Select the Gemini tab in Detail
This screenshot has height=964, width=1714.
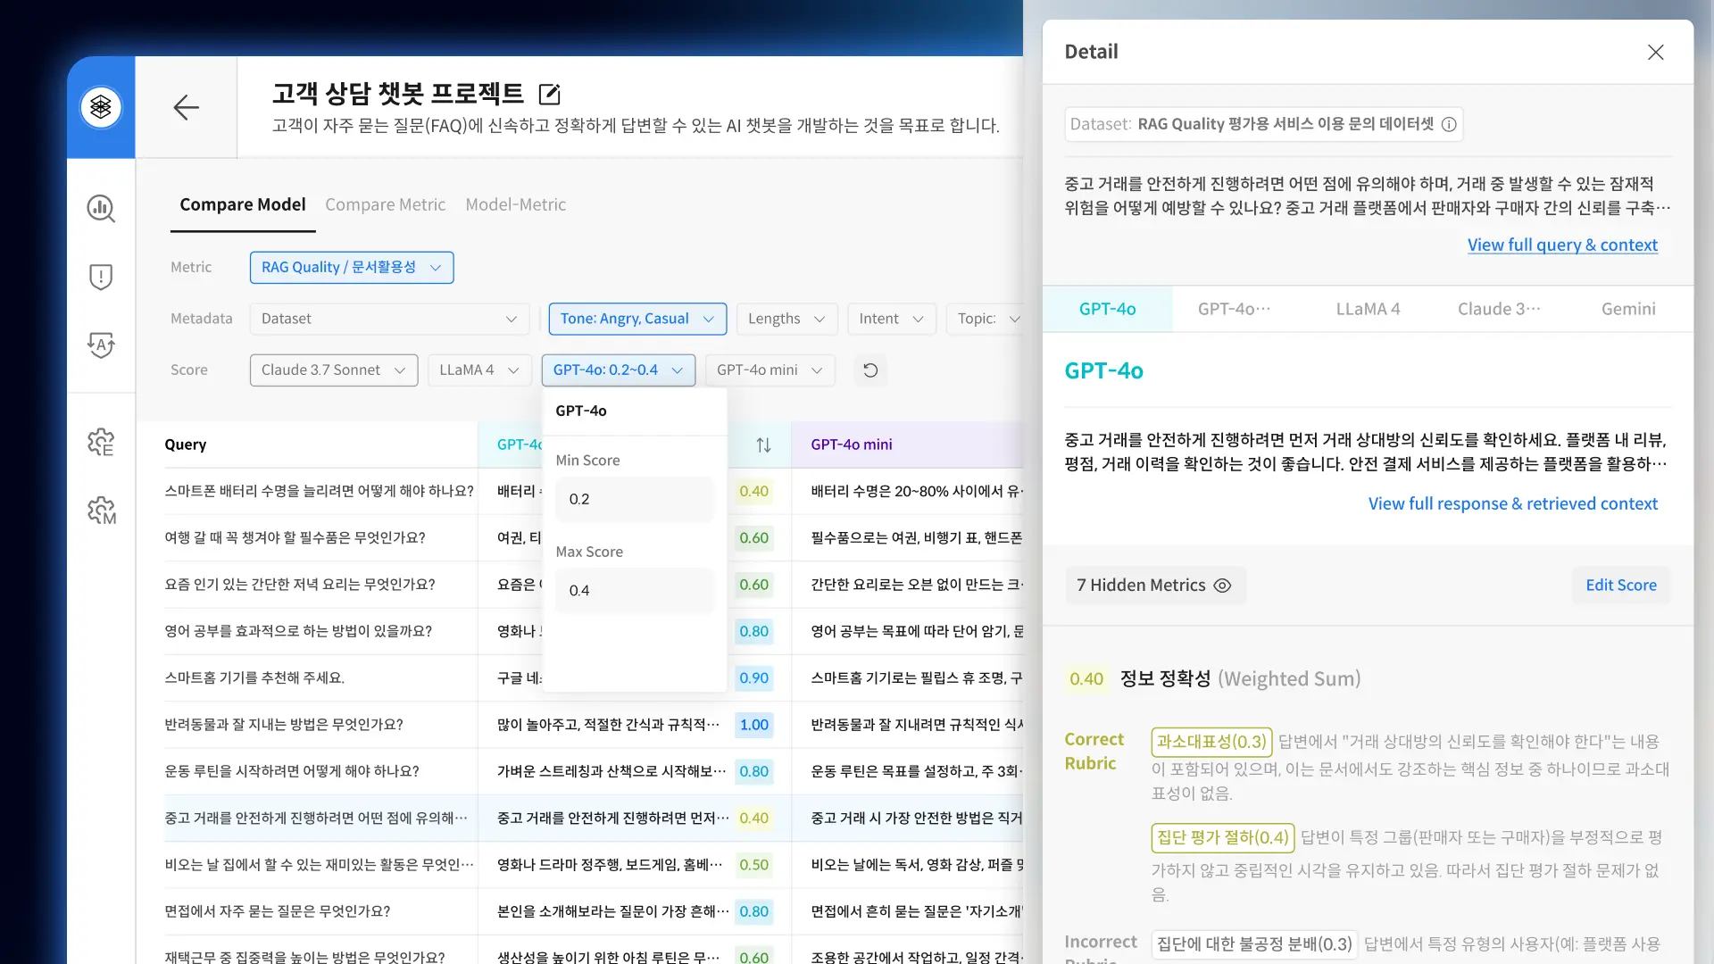1628,309
